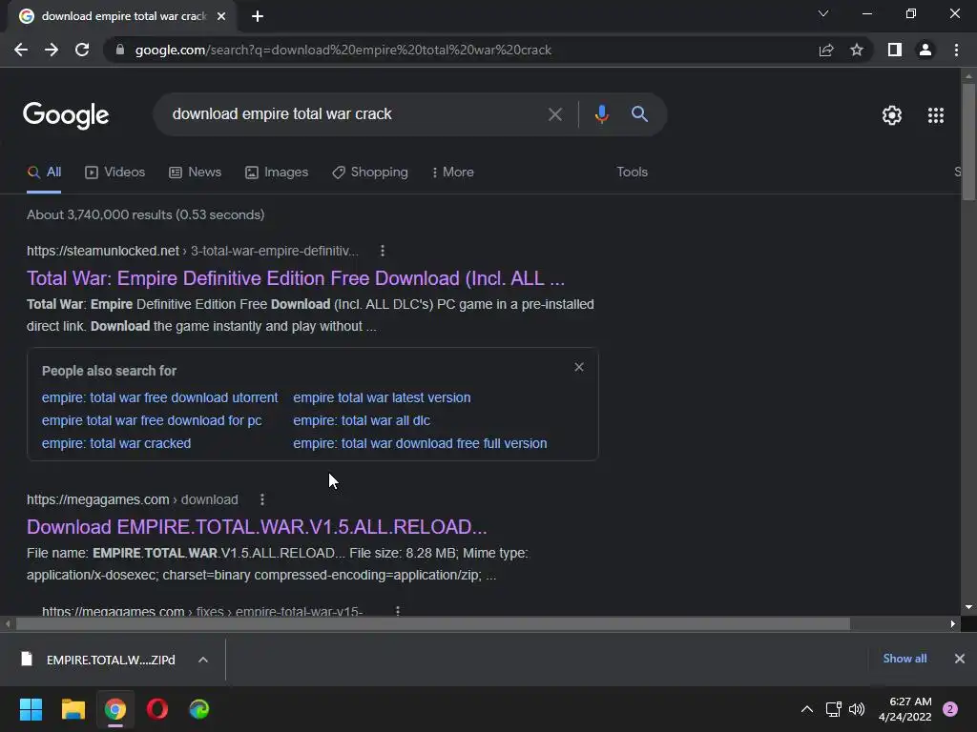This screenshot has width=977, height=732.
Task: Switch to the News tab
Action: click(x=195, y=173)
